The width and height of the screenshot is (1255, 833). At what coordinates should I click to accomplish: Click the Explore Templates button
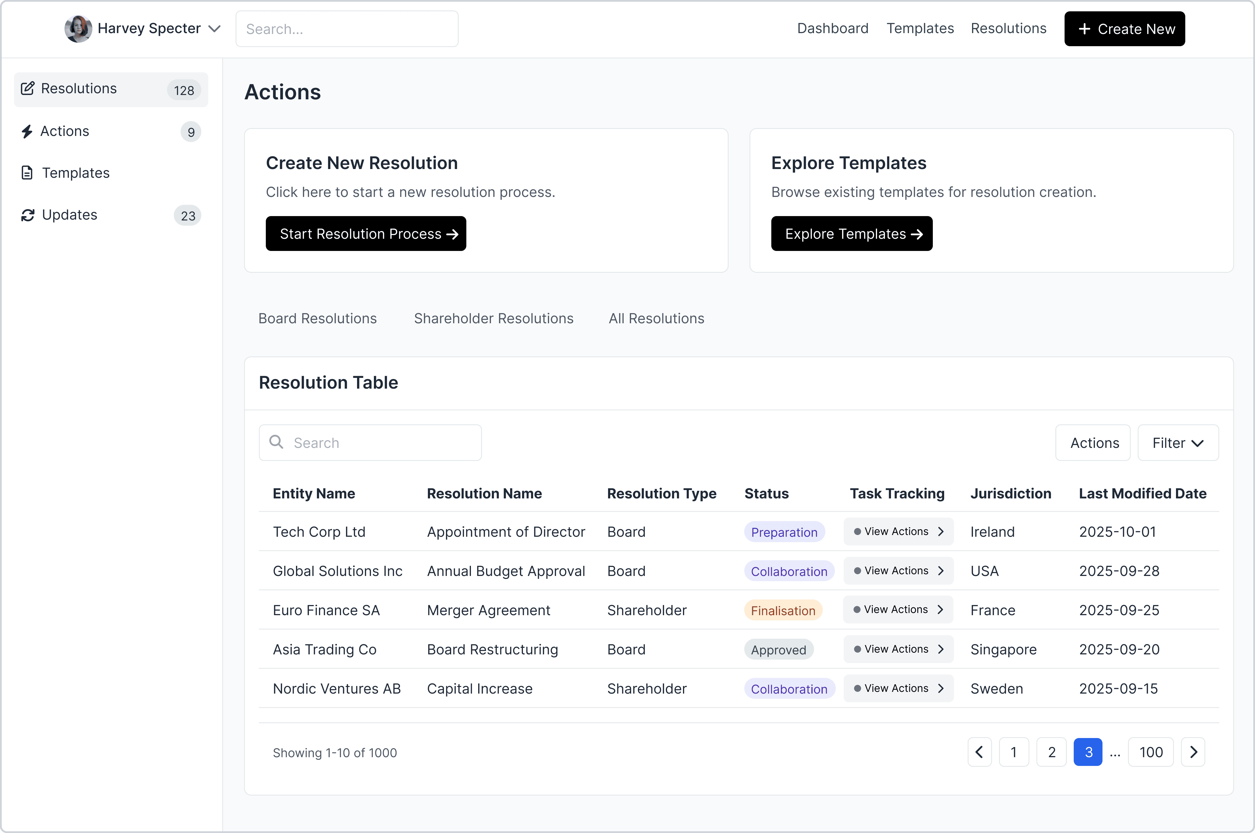coord(851,234)
